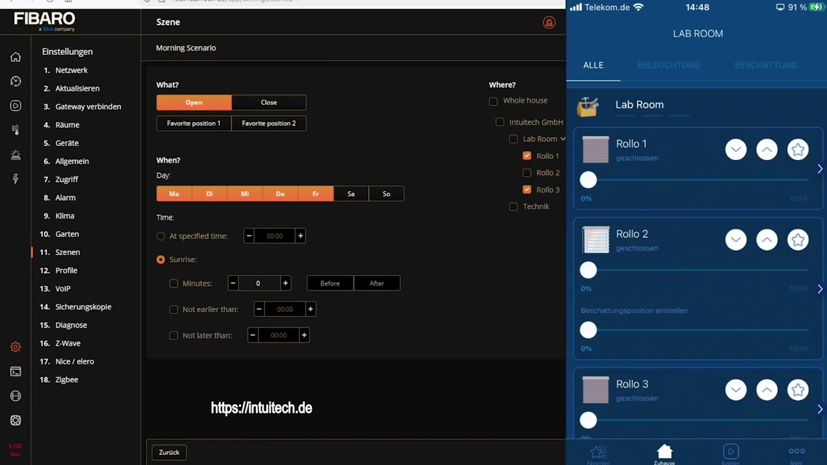Image resolution: width=827 pixels, height=465 pixels.
Task: Open the Favoriten tab in the mobile app
Action: pos(598,454)
